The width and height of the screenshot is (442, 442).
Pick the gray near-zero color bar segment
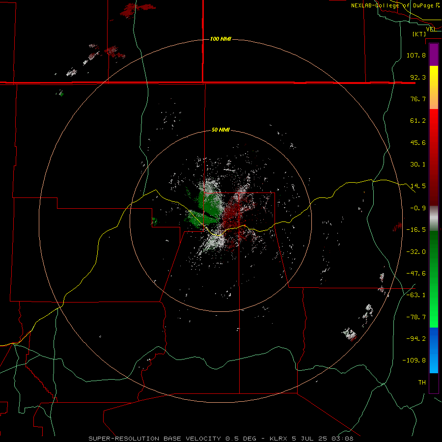(434, 219)
